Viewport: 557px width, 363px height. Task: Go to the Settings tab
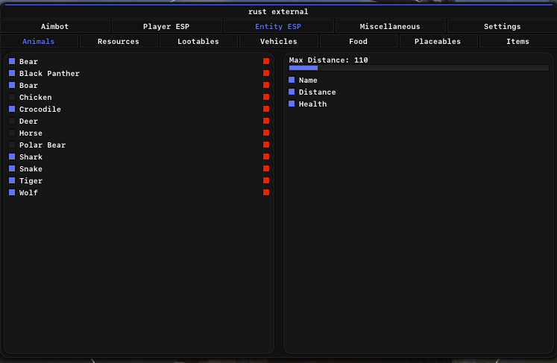502,26
